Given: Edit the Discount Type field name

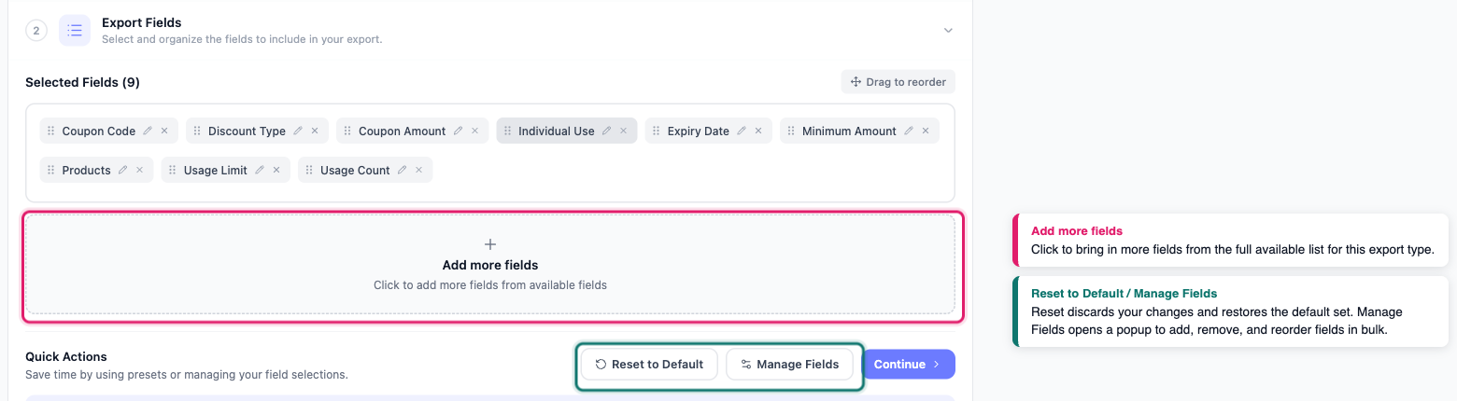Looking at the screenshot, I should pos(298,131).
